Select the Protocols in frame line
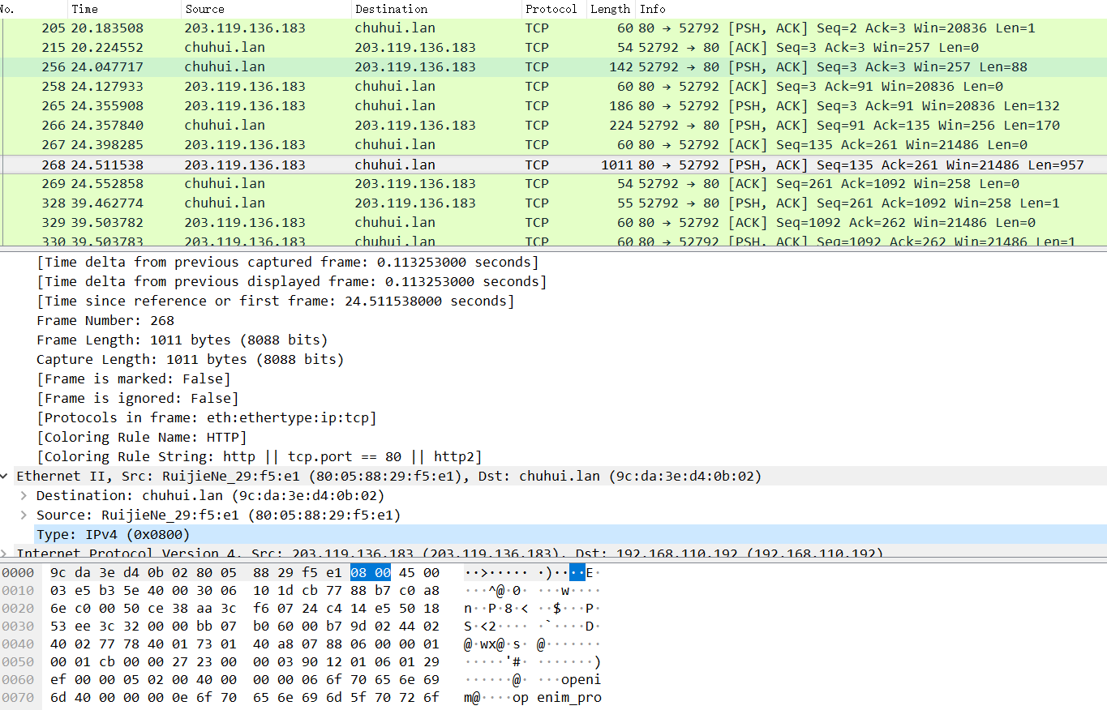Image resolution: width=1107 pixels, height=710 pixels. (x=206, y=418)
